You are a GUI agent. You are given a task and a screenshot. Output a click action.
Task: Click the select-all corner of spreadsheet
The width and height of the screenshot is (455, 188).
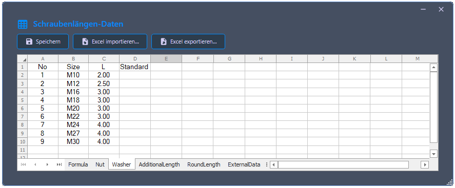click(23, 59)
